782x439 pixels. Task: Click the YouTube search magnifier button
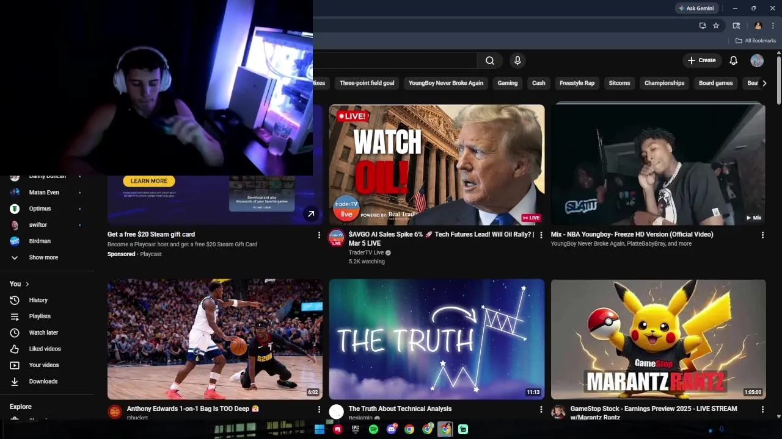pyautogui.click(x=490, y=60)
